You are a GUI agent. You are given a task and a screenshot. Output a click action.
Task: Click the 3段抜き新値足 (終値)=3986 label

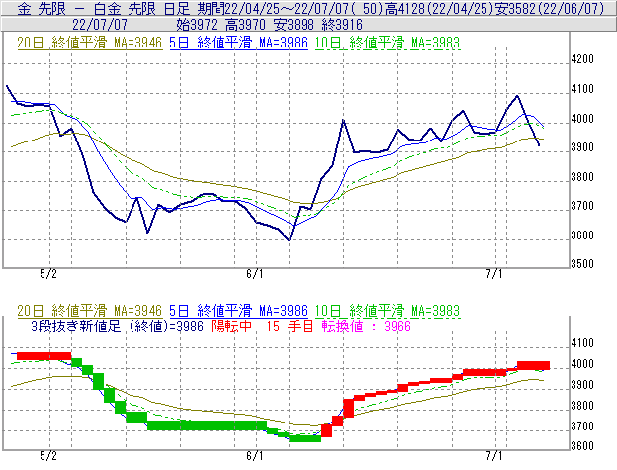tap(117, 327)
